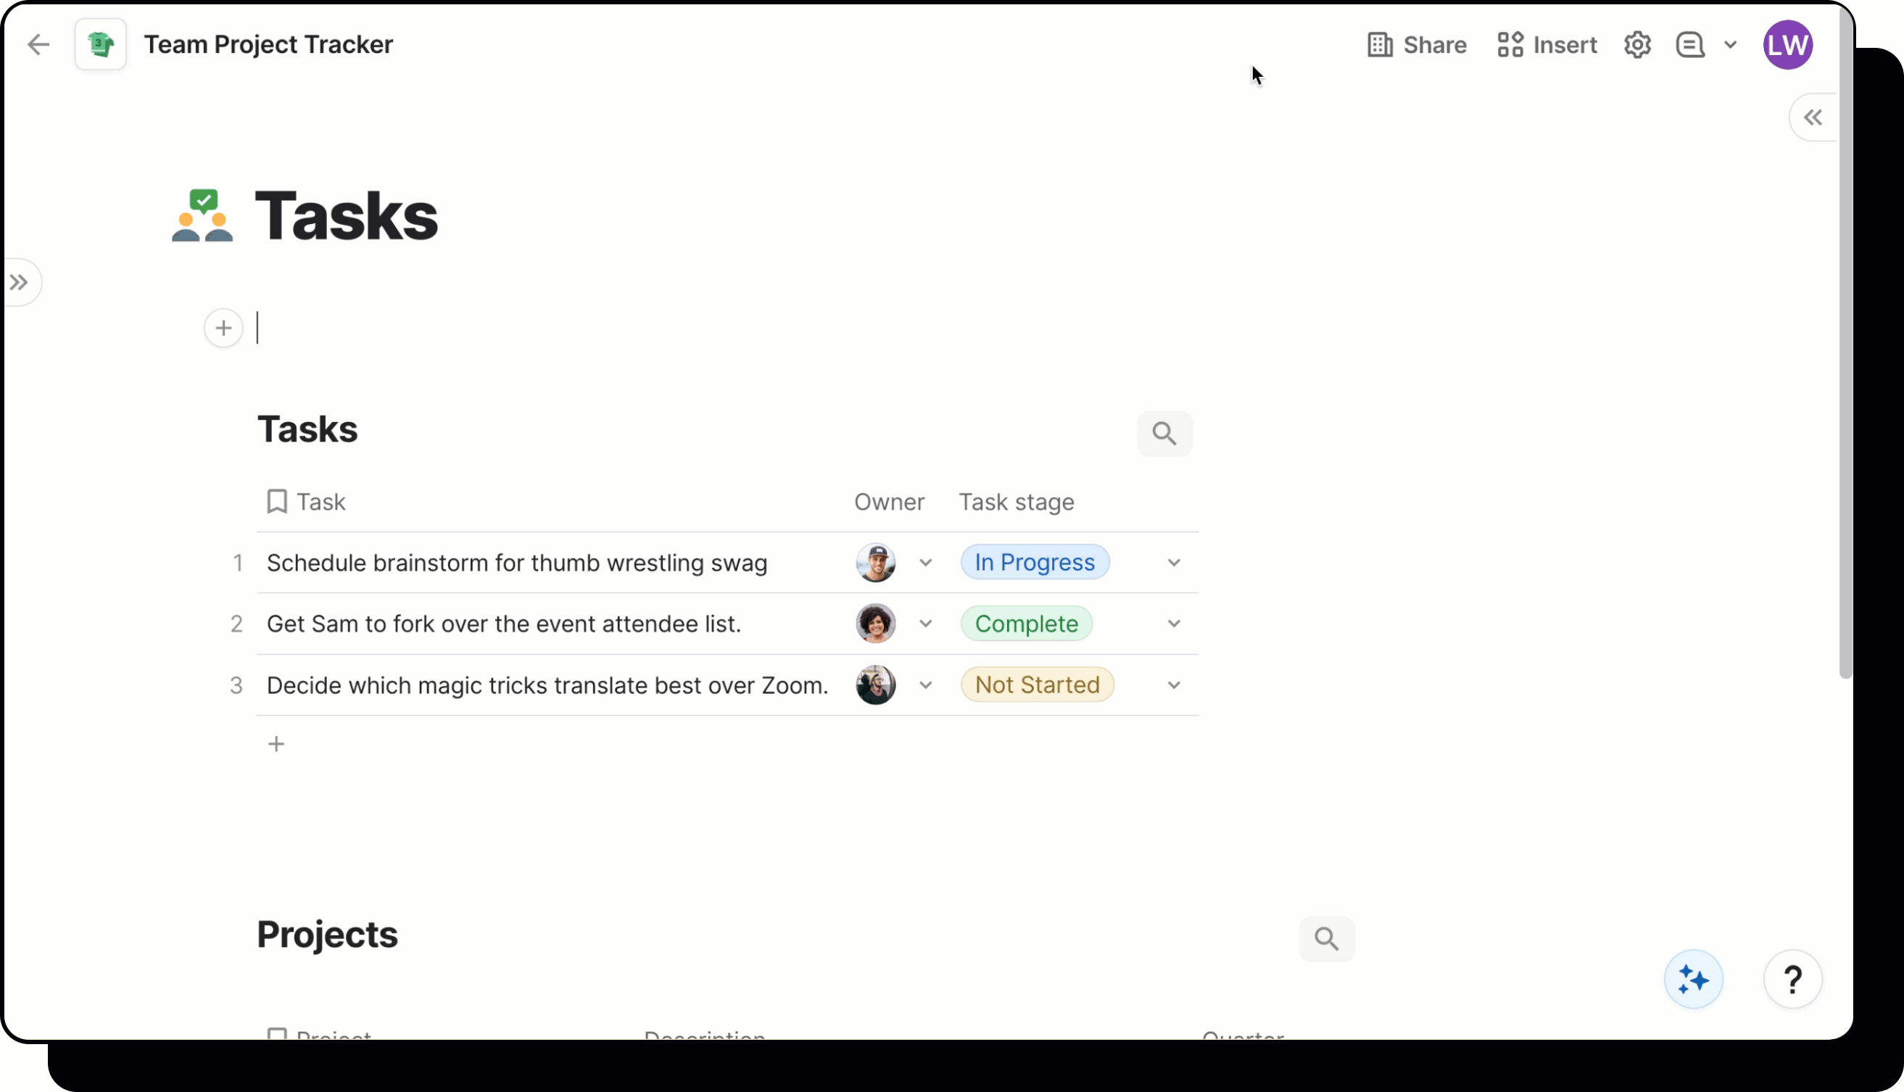Viewport: 1904px width, 1092px height.
Task: Click the Projects table search icon
Action: tap(1326, 939)
